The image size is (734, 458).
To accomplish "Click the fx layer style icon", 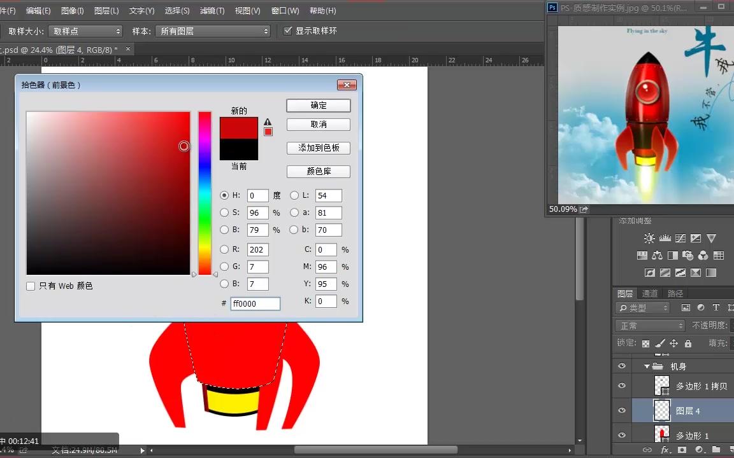I will click(x=665, y=450).
